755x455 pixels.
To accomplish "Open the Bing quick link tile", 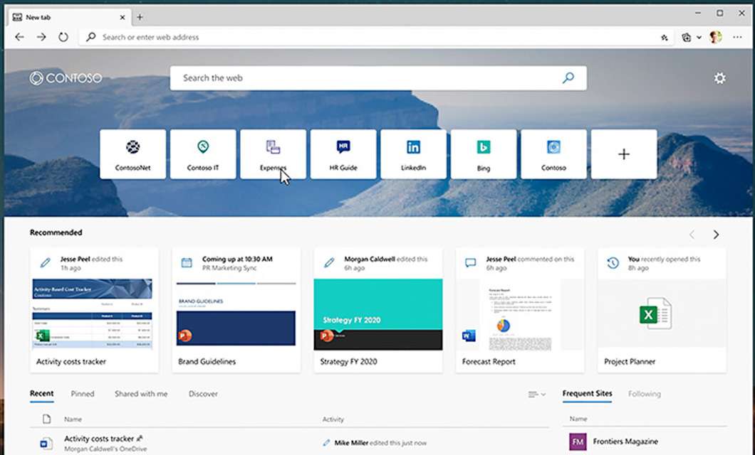I will [x=484, y=154].
